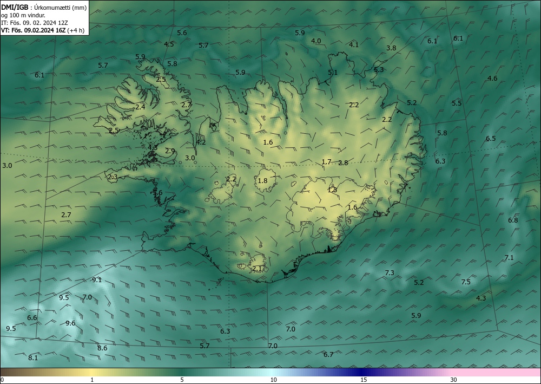Screen dimensions: 541x384
Task: Click the '1.3' value on Vatnajökull
Action: click(x=332, y=190)
